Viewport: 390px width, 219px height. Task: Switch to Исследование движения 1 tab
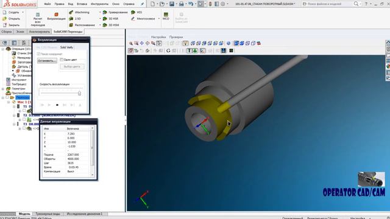(84, 214)
